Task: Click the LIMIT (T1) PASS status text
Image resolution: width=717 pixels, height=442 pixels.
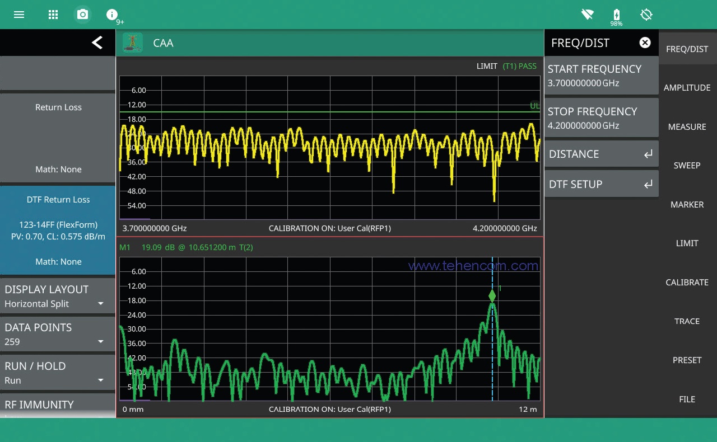Action: pyautogui.click(x=506, y=66)
